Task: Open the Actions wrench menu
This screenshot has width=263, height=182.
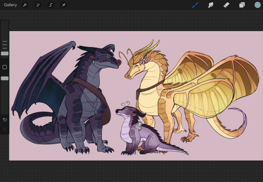Action: [x=25, y=5]
